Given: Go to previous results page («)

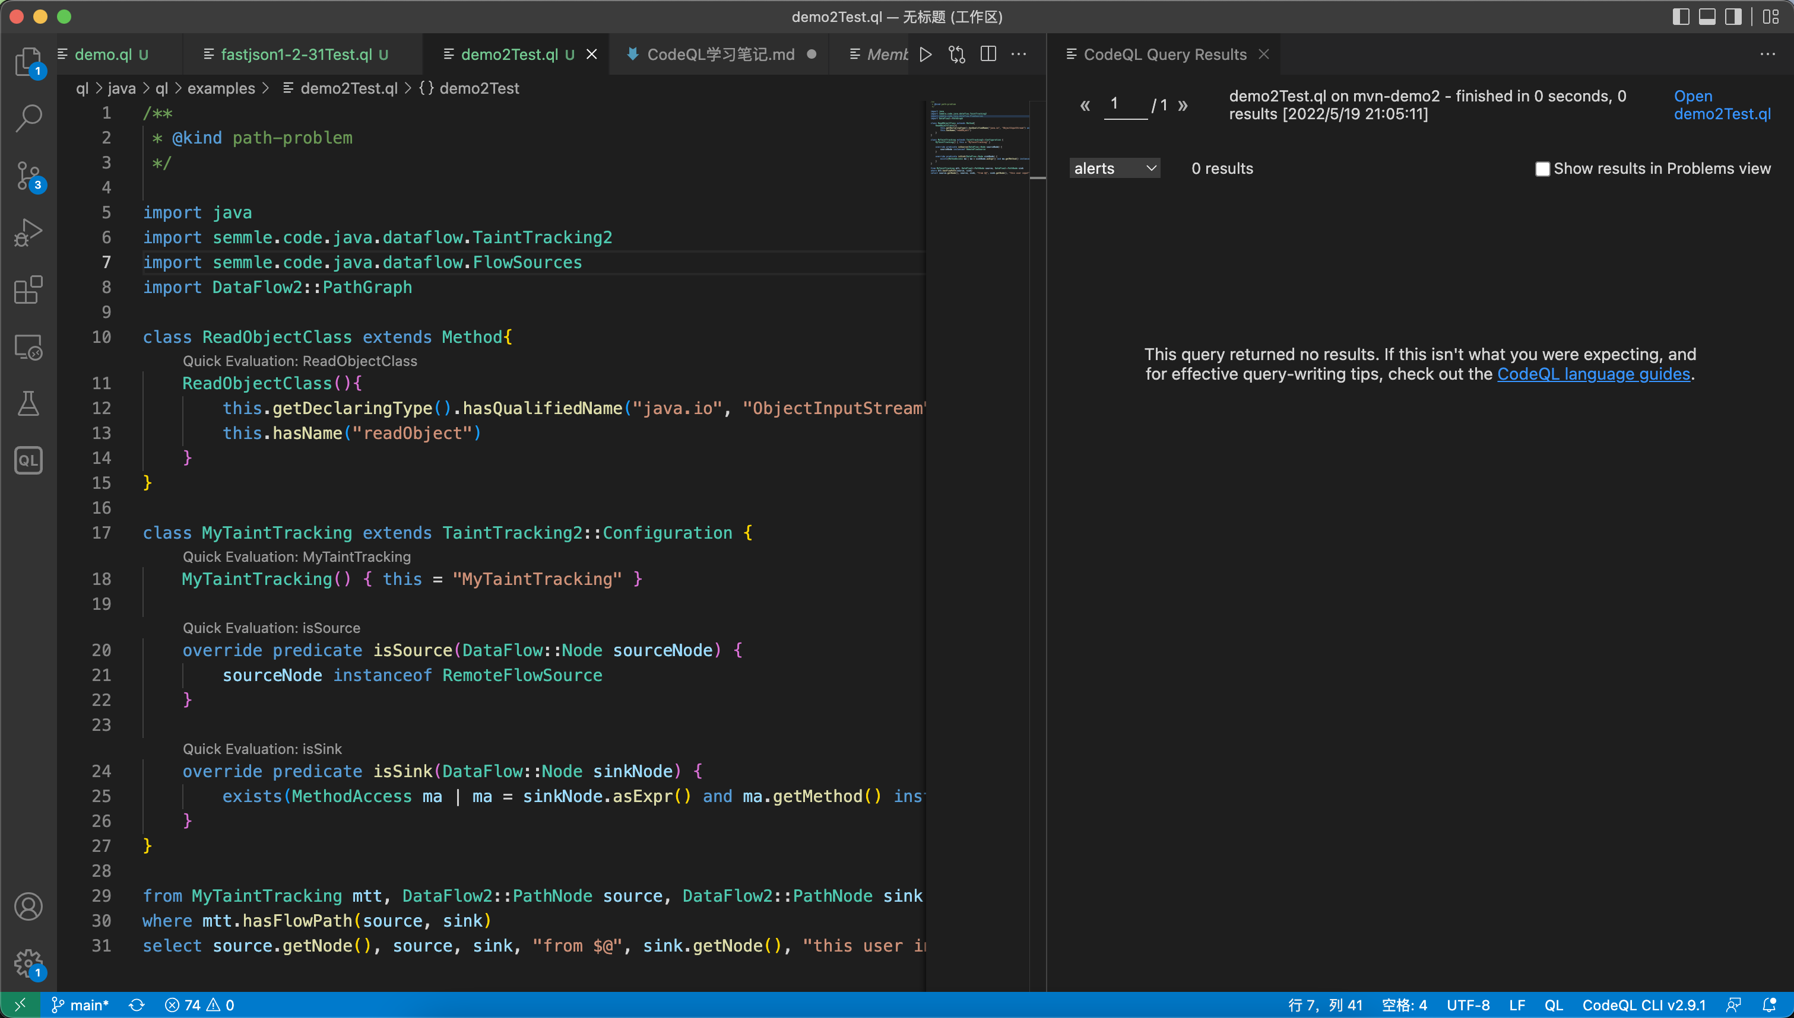Looking at the screenshot, I should (1085, 106).
